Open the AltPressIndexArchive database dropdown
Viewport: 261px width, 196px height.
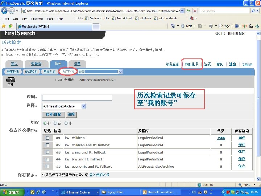point(84,106)
